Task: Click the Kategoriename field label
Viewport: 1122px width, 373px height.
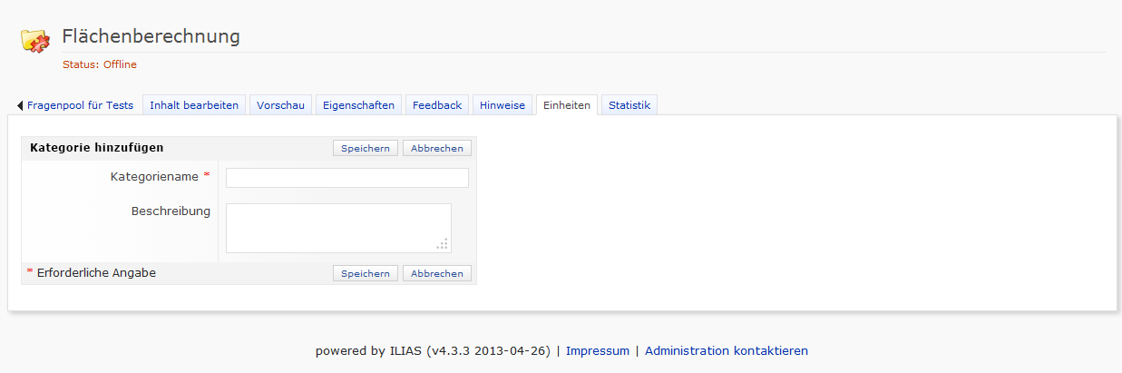Action: (154, 176)
